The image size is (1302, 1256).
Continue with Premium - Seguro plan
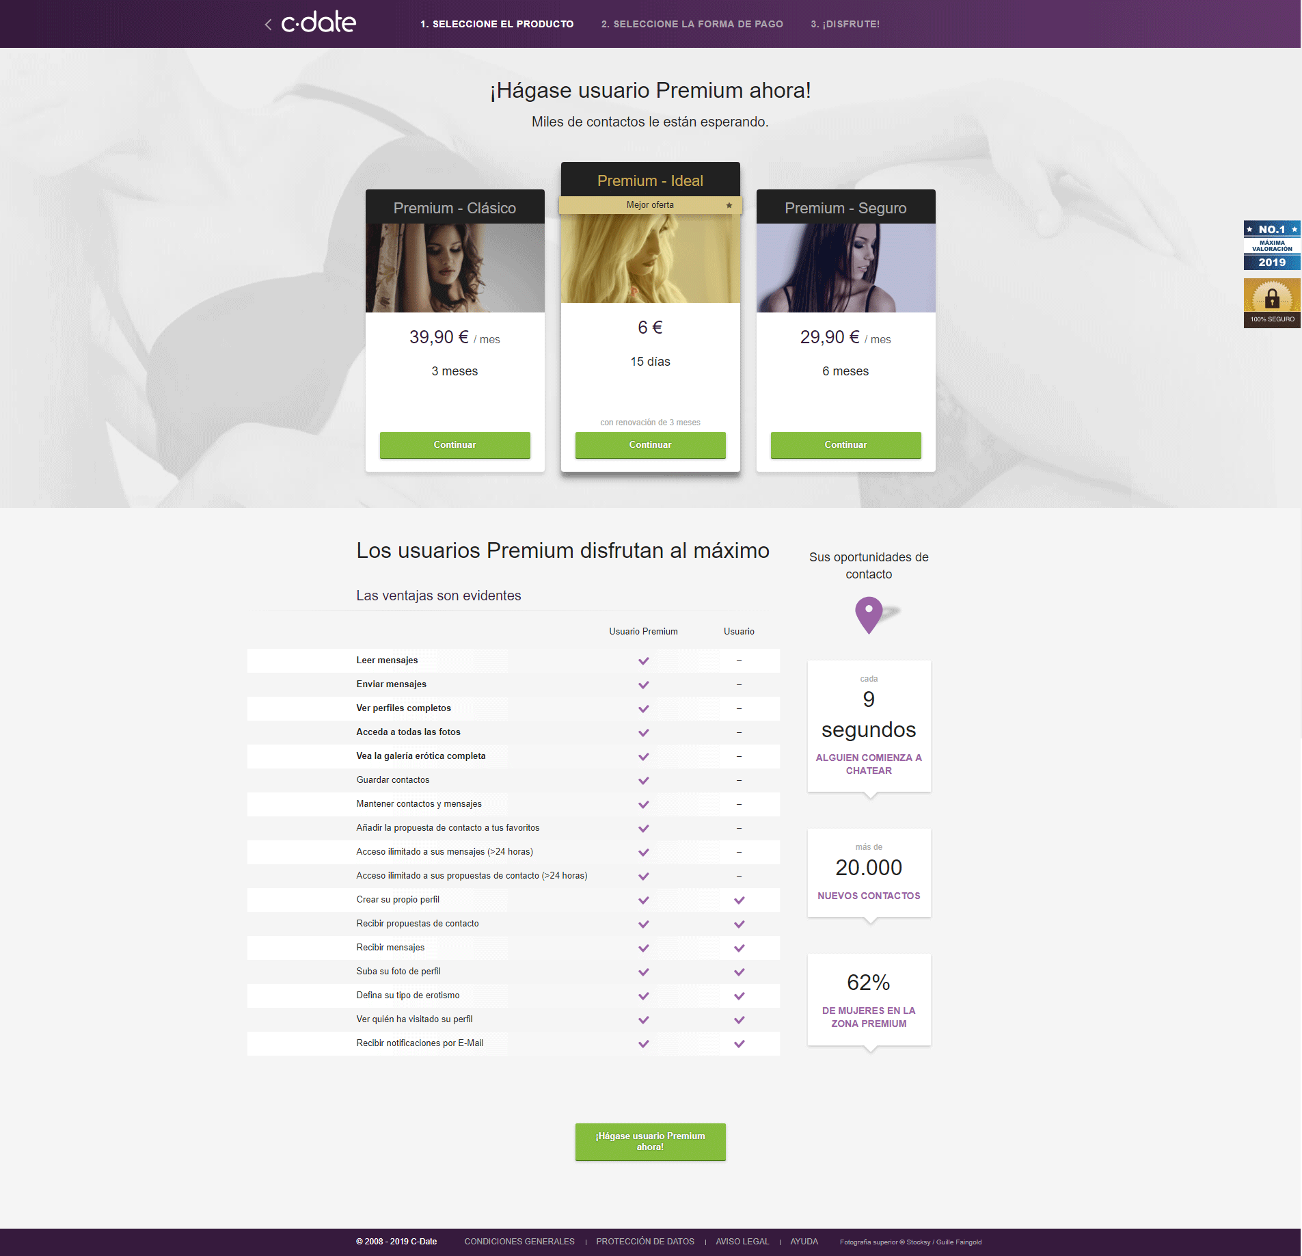(845, 444)
